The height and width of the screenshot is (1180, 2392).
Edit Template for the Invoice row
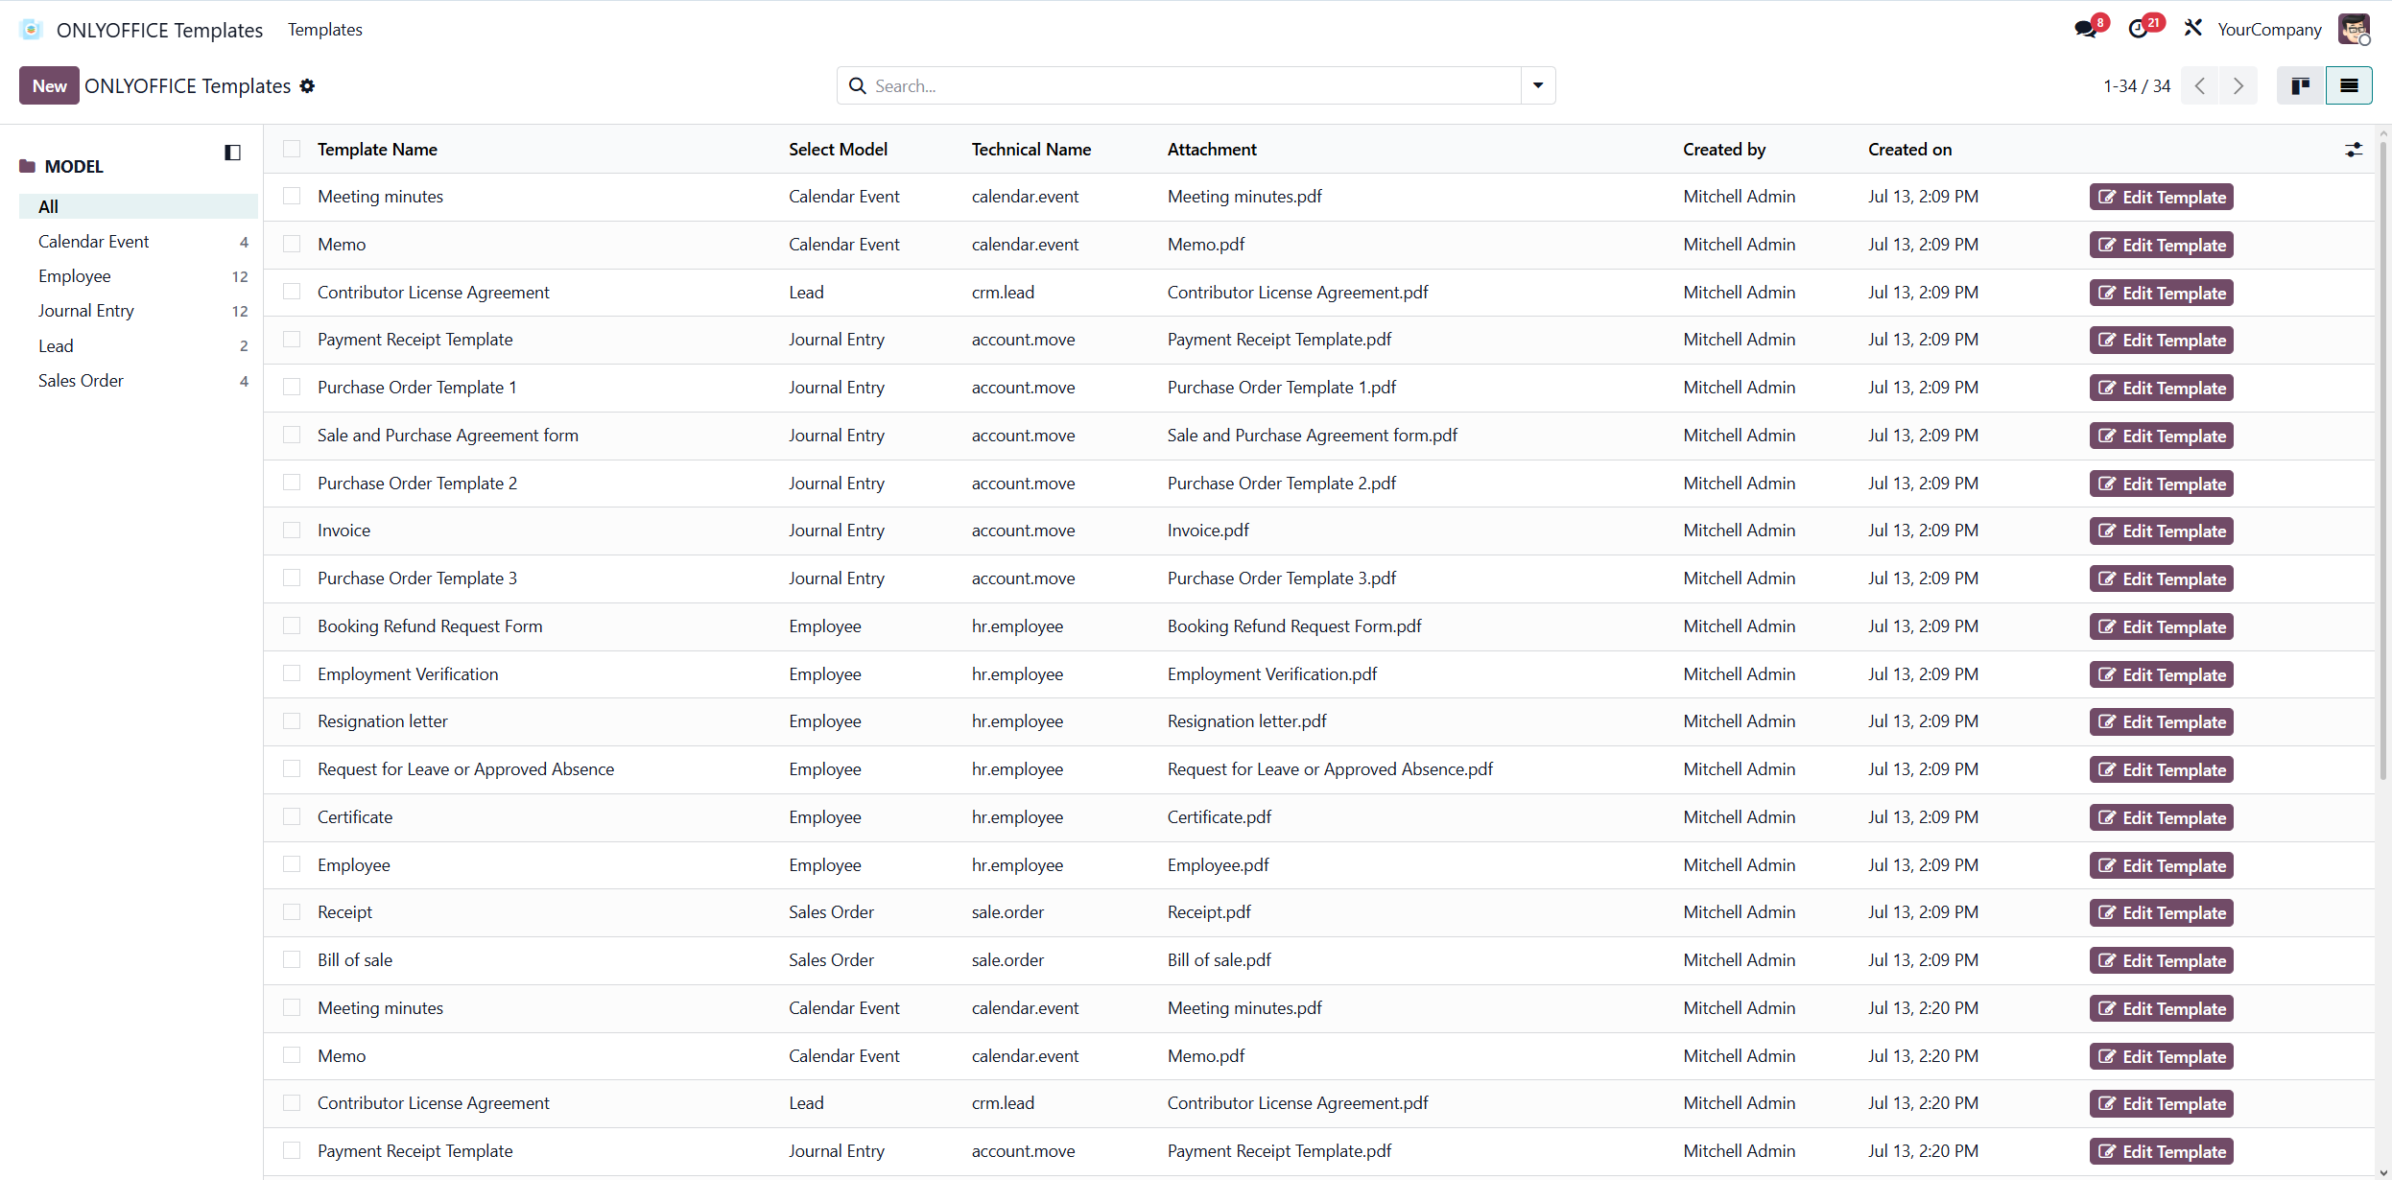coord(2161,531)
